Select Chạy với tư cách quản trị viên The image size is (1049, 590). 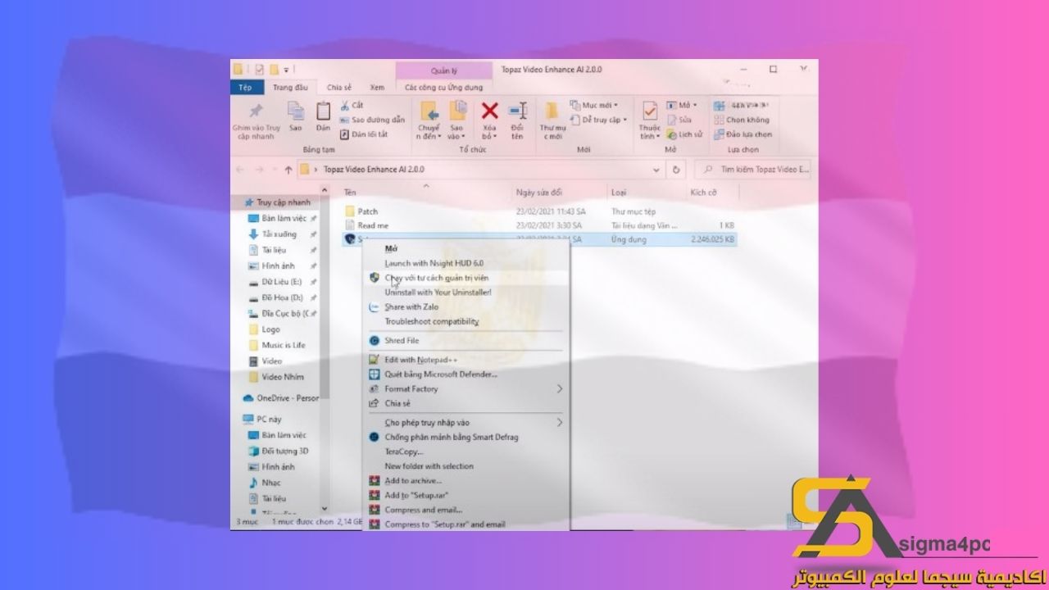coord(437,278)
